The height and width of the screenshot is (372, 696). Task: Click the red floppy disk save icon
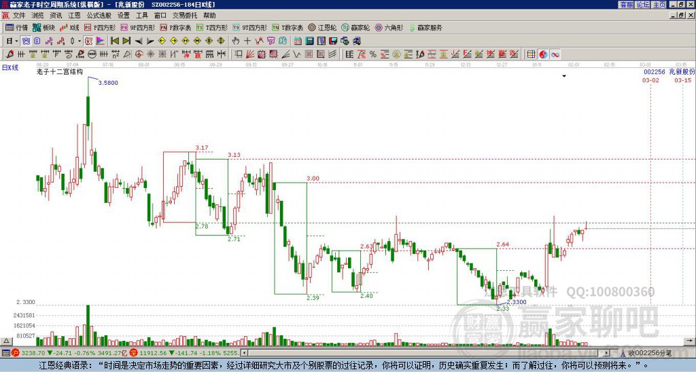click(333, 41)
